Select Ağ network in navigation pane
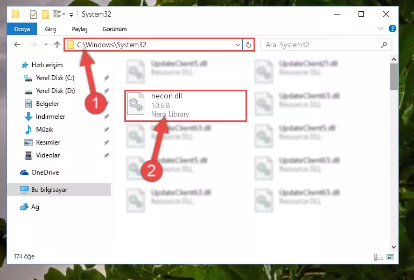Viewport: 414px width, 280px height. point(29,207)
